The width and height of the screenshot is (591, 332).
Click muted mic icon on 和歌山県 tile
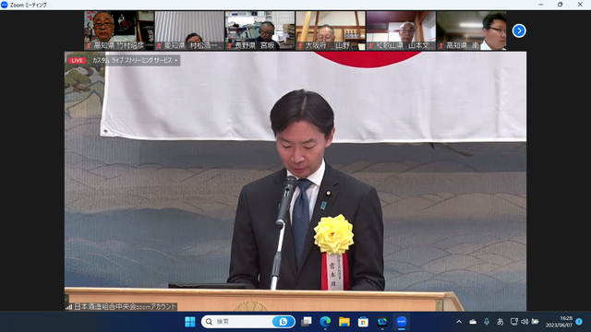[x=371, y=46]
